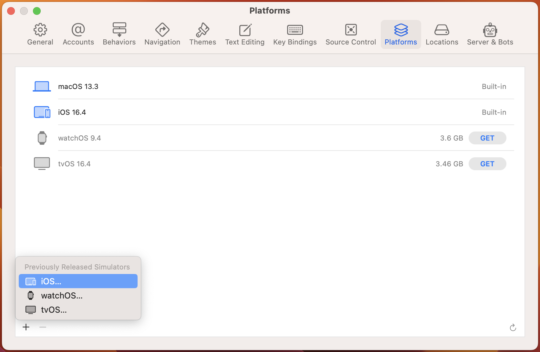The height and width of the screenshot is (352, 540).
Task: Choose watchOS… from the simulators popup
Action: 78,295
